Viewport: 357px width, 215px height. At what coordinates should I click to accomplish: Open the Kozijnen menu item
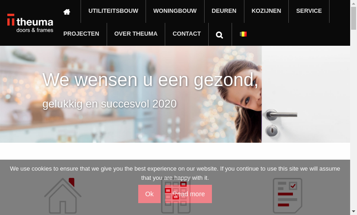click(266, 11)
